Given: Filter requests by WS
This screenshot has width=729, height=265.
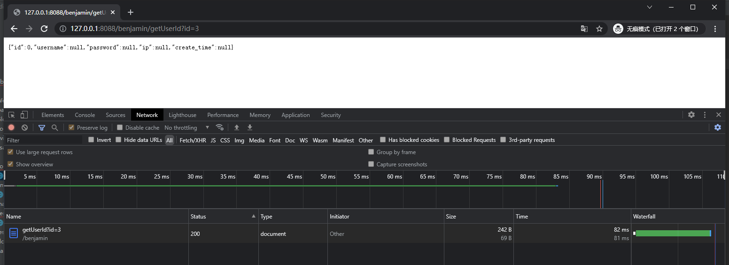Looking at the screenshot, I should pyautogui.click(x=304, y=140).
